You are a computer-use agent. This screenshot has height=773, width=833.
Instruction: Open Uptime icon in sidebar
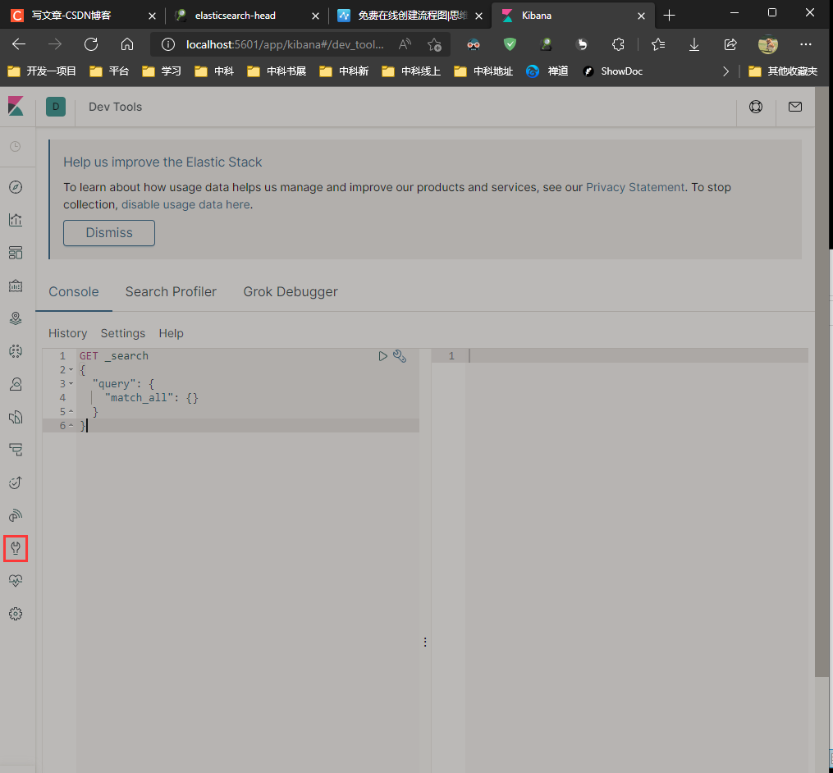coord(16,483)
